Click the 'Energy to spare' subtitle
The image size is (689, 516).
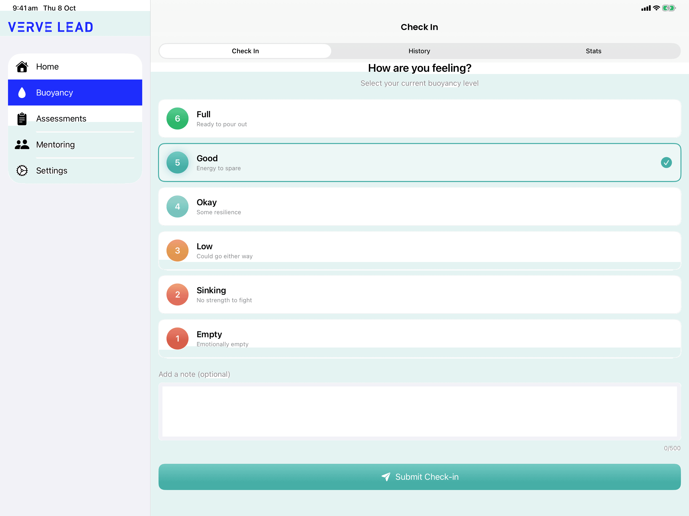tap(218, 168)
